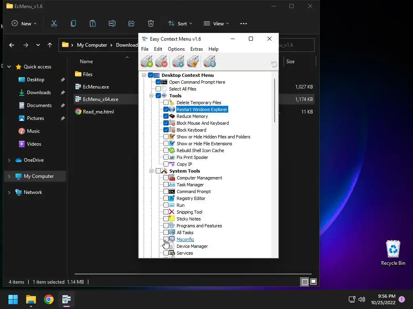Viewport: 413px width, 309px height.
Task: Click the vertical scrollbar in Easy Context Menu
Action: click(275, 100)
